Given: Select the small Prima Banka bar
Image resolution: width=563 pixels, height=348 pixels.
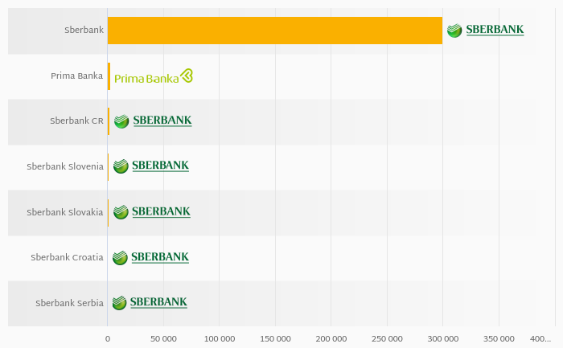Looking at the screenshot, I should (x=109, y=76).
